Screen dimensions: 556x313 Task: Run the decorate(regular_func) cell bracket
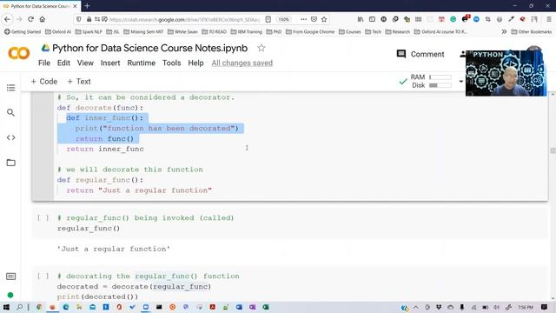tap(43, 276)
